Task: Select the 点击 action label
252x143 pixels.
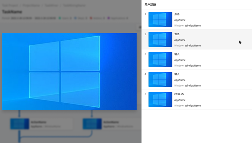Action: coord(177,14)
